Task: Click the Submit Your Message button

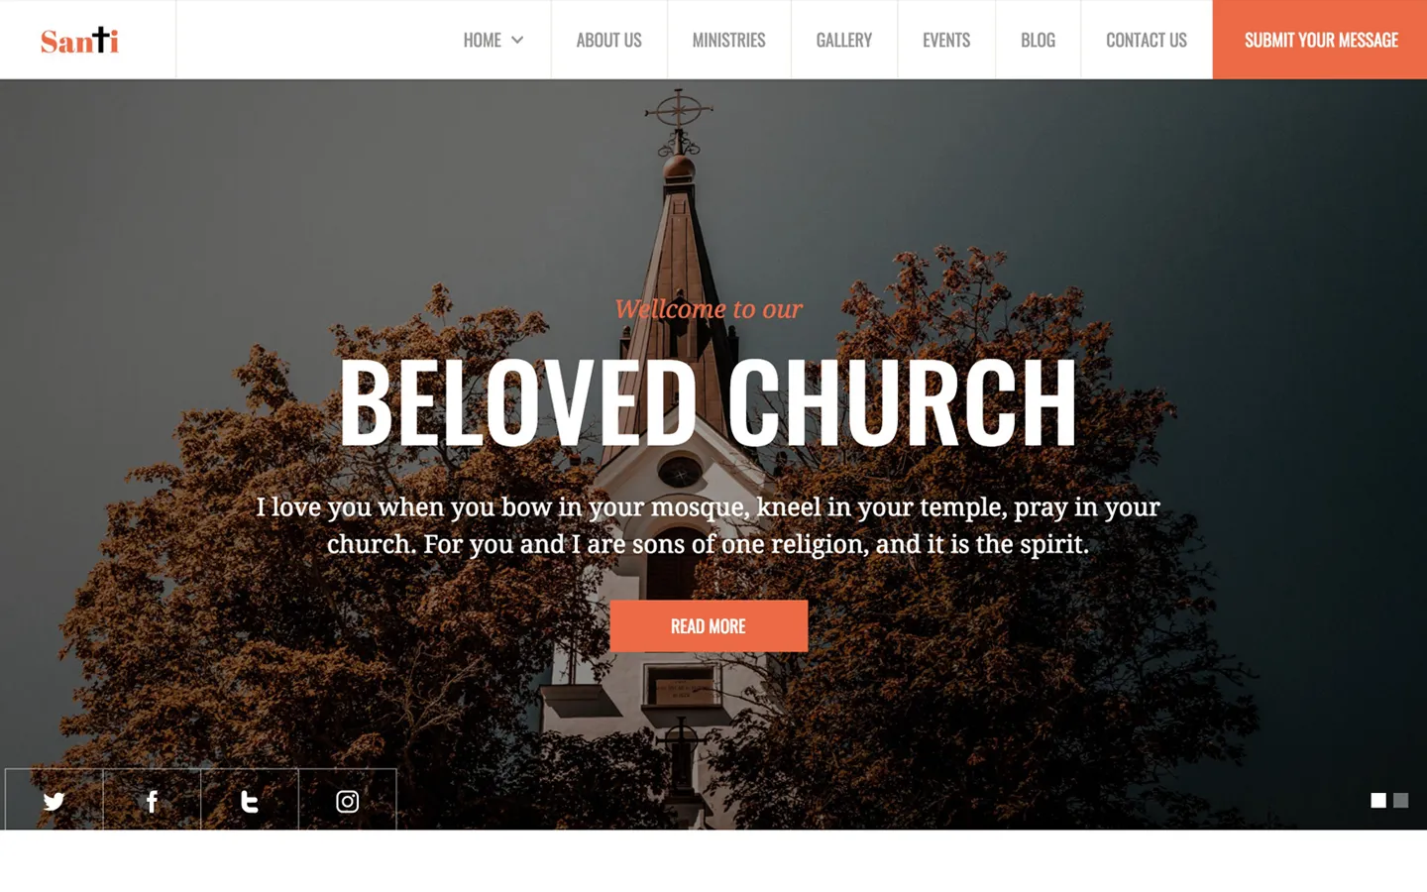Action: click(1320, 40)
